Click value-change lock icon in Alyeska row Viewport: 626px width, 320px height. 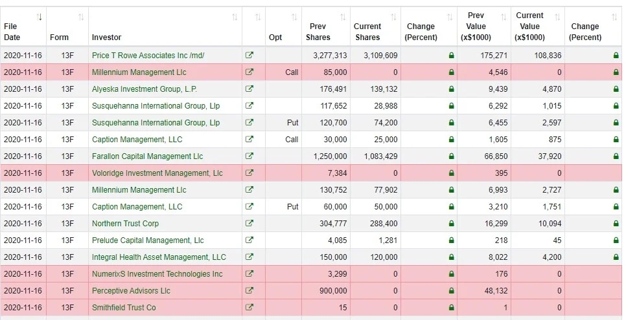click(616, 89)
